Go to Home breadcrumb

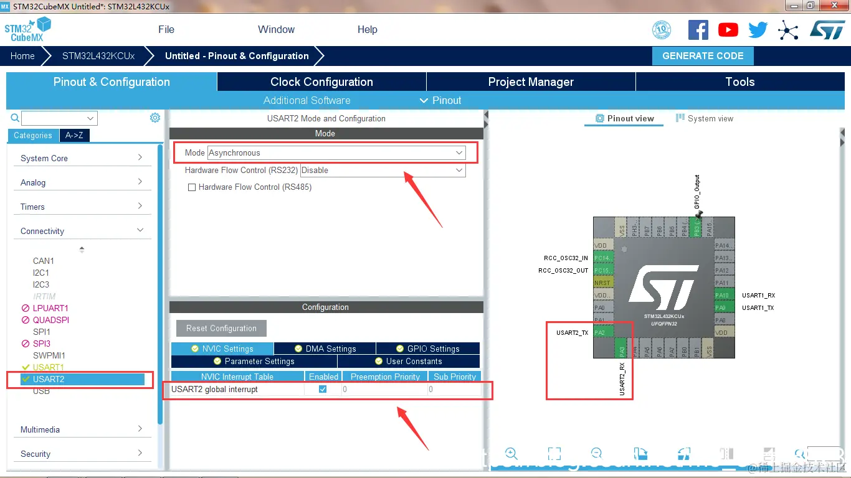[x=22, y=55]
